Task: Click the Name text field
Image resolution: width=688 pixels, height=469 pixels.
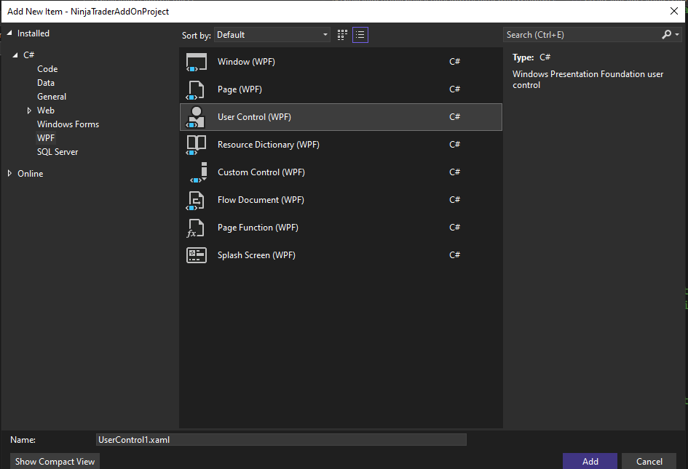Action: tap(281, 440)
